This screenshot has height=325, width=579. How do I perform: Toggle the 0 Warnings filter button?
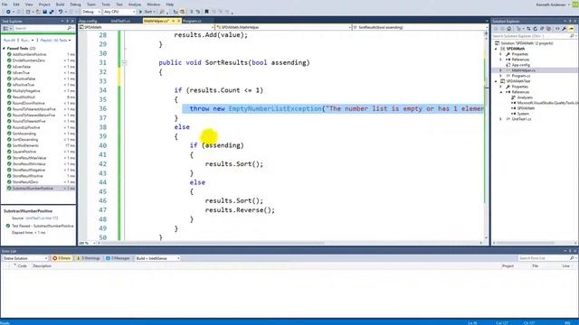point(89,258)
